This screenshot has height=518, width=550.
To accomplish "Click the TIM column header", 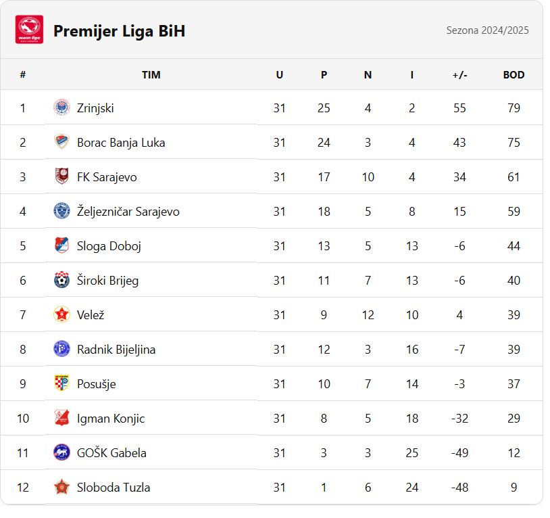I will tap(152, 76).
